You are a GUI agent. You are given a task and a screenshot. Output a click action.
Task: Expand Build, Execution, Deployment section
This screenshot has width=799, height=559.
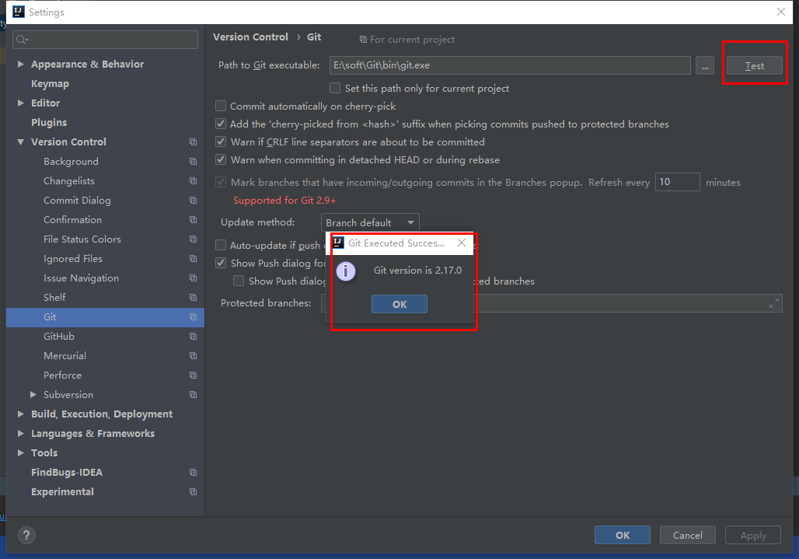coord(20,414)
